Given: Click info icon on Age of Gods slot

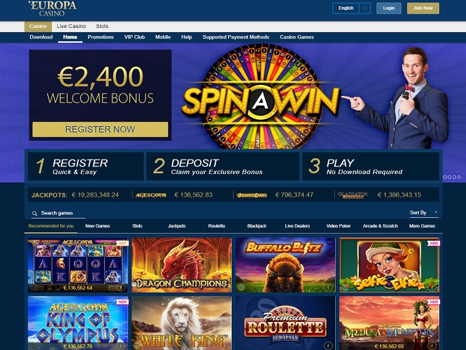Looking at the screenshot, I should 121,287.
